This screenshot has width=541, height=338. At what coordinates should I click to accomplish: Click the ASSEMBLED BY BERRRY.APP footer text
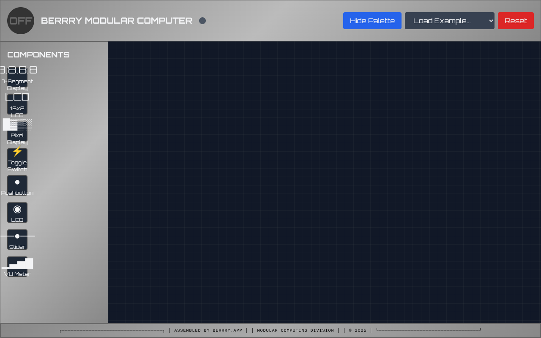point(208,330)
